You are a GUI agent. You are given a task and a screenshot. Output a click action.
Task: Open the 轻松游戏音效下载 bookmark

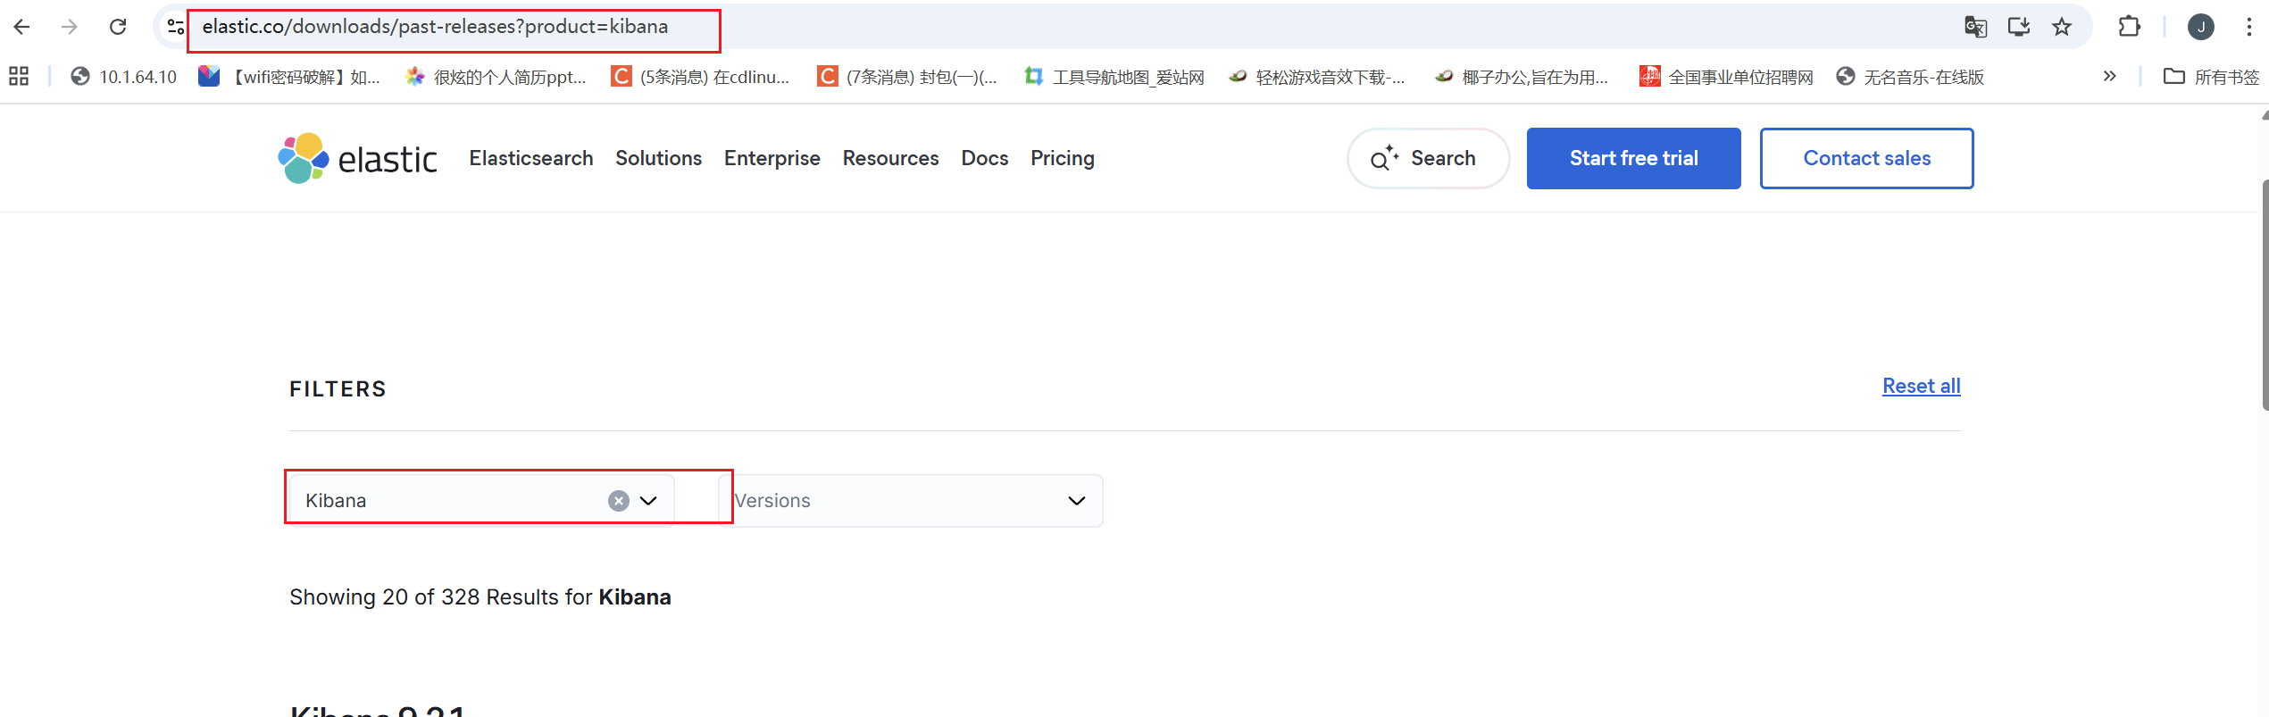point(1318,77)
